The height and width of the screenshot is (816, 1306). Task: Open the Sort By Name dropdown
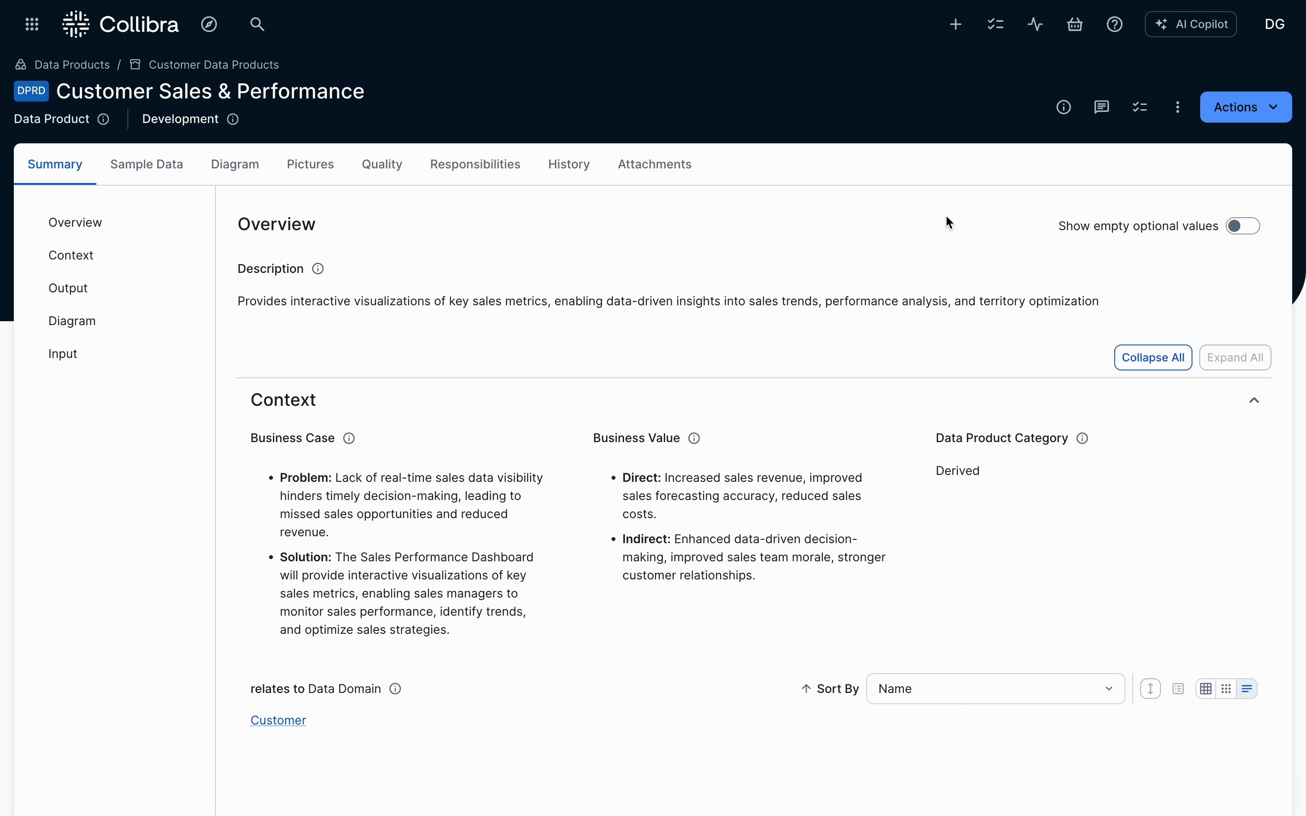click(995, 689)
